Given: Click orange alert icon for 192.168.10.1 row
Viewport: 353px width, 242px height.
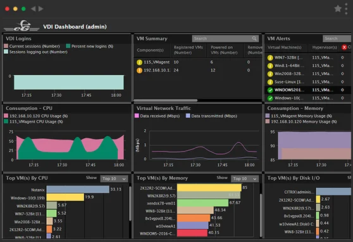Looking at the screenshot, I should point(139,70).
